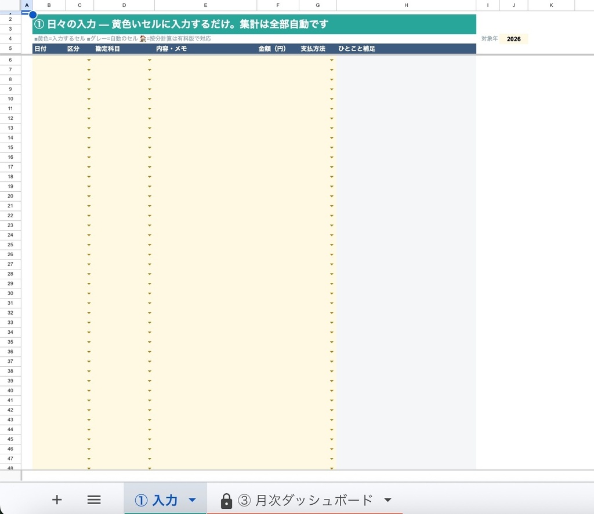Viewport: 594px width, 514px height.
Task: Select column F header
Action: [x=278, y=5]
